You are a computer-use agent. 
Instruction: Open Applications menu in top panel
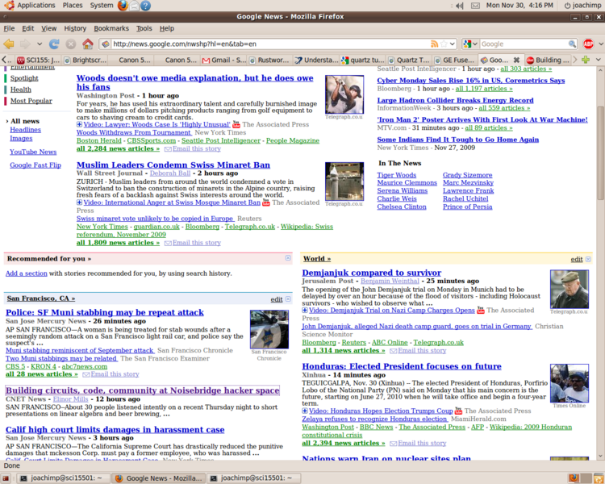tap(30, 6)
